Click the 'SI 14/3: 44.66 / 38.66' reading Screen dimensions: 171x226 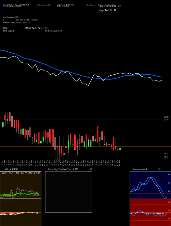tap(27, 20)
